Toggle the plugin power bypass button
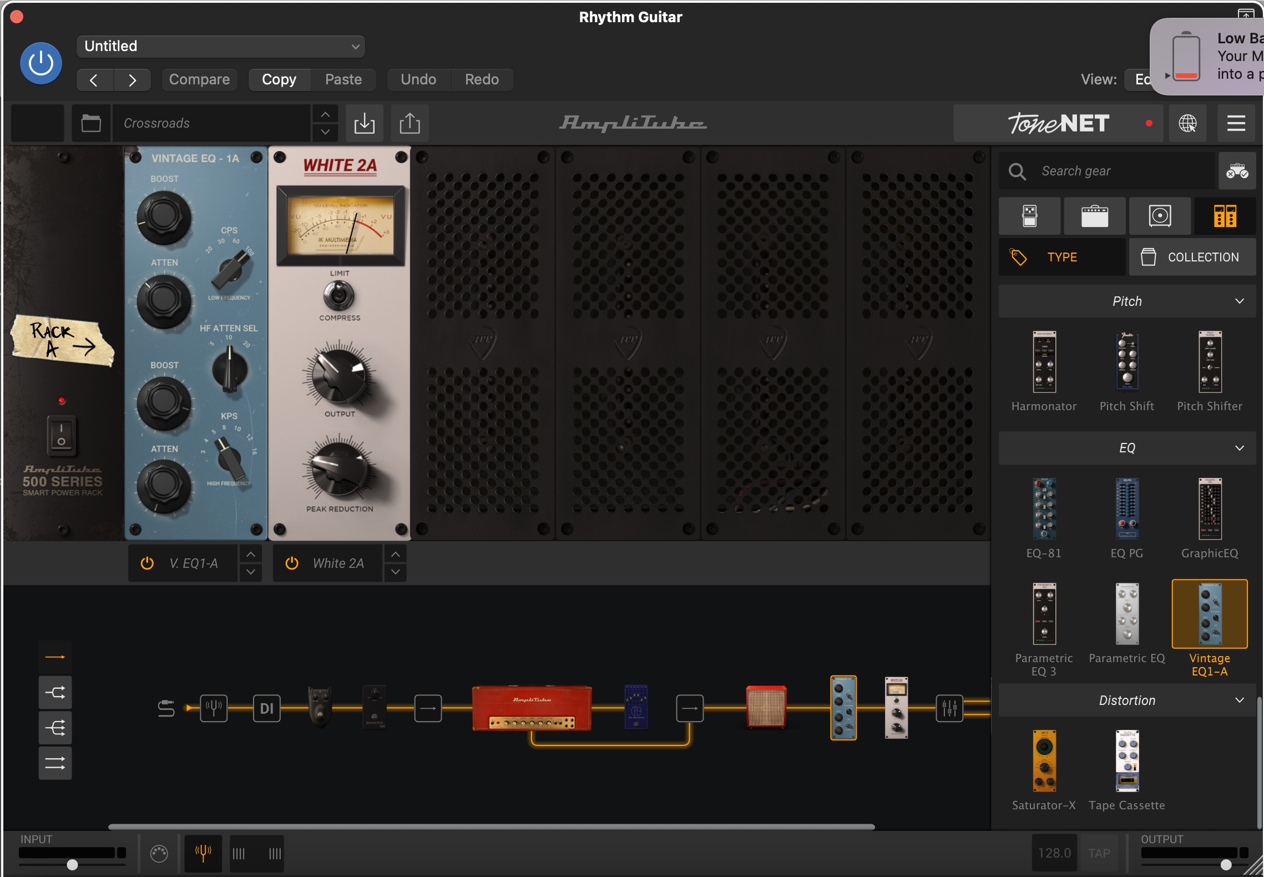The height and width of the screenshot is (877, 1264). click(41, 63)
